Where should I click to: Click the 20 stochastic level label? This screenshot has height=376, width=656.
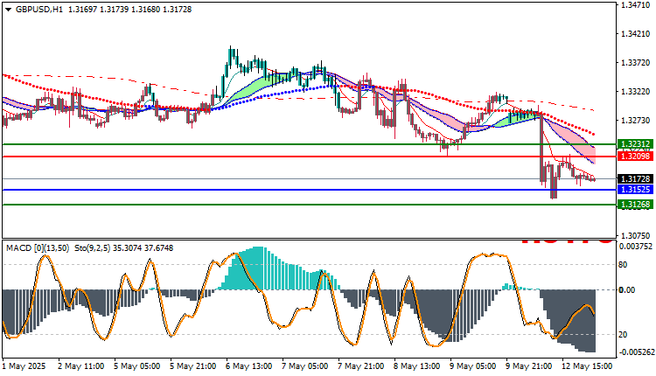click(x=623, y=335)
